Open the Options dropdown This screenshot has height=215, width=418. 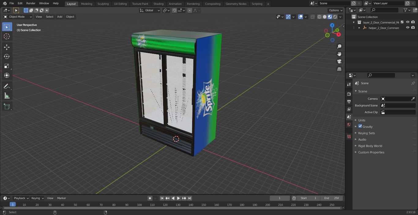tap(336, 10)
